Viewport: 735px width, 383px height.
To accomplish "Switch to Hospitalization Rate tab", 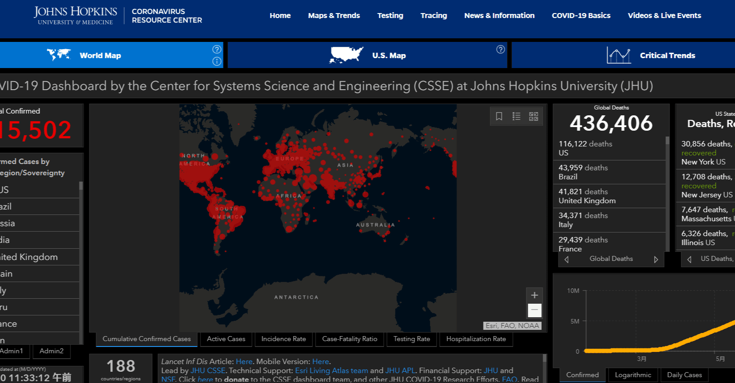I will click(476, 339).
